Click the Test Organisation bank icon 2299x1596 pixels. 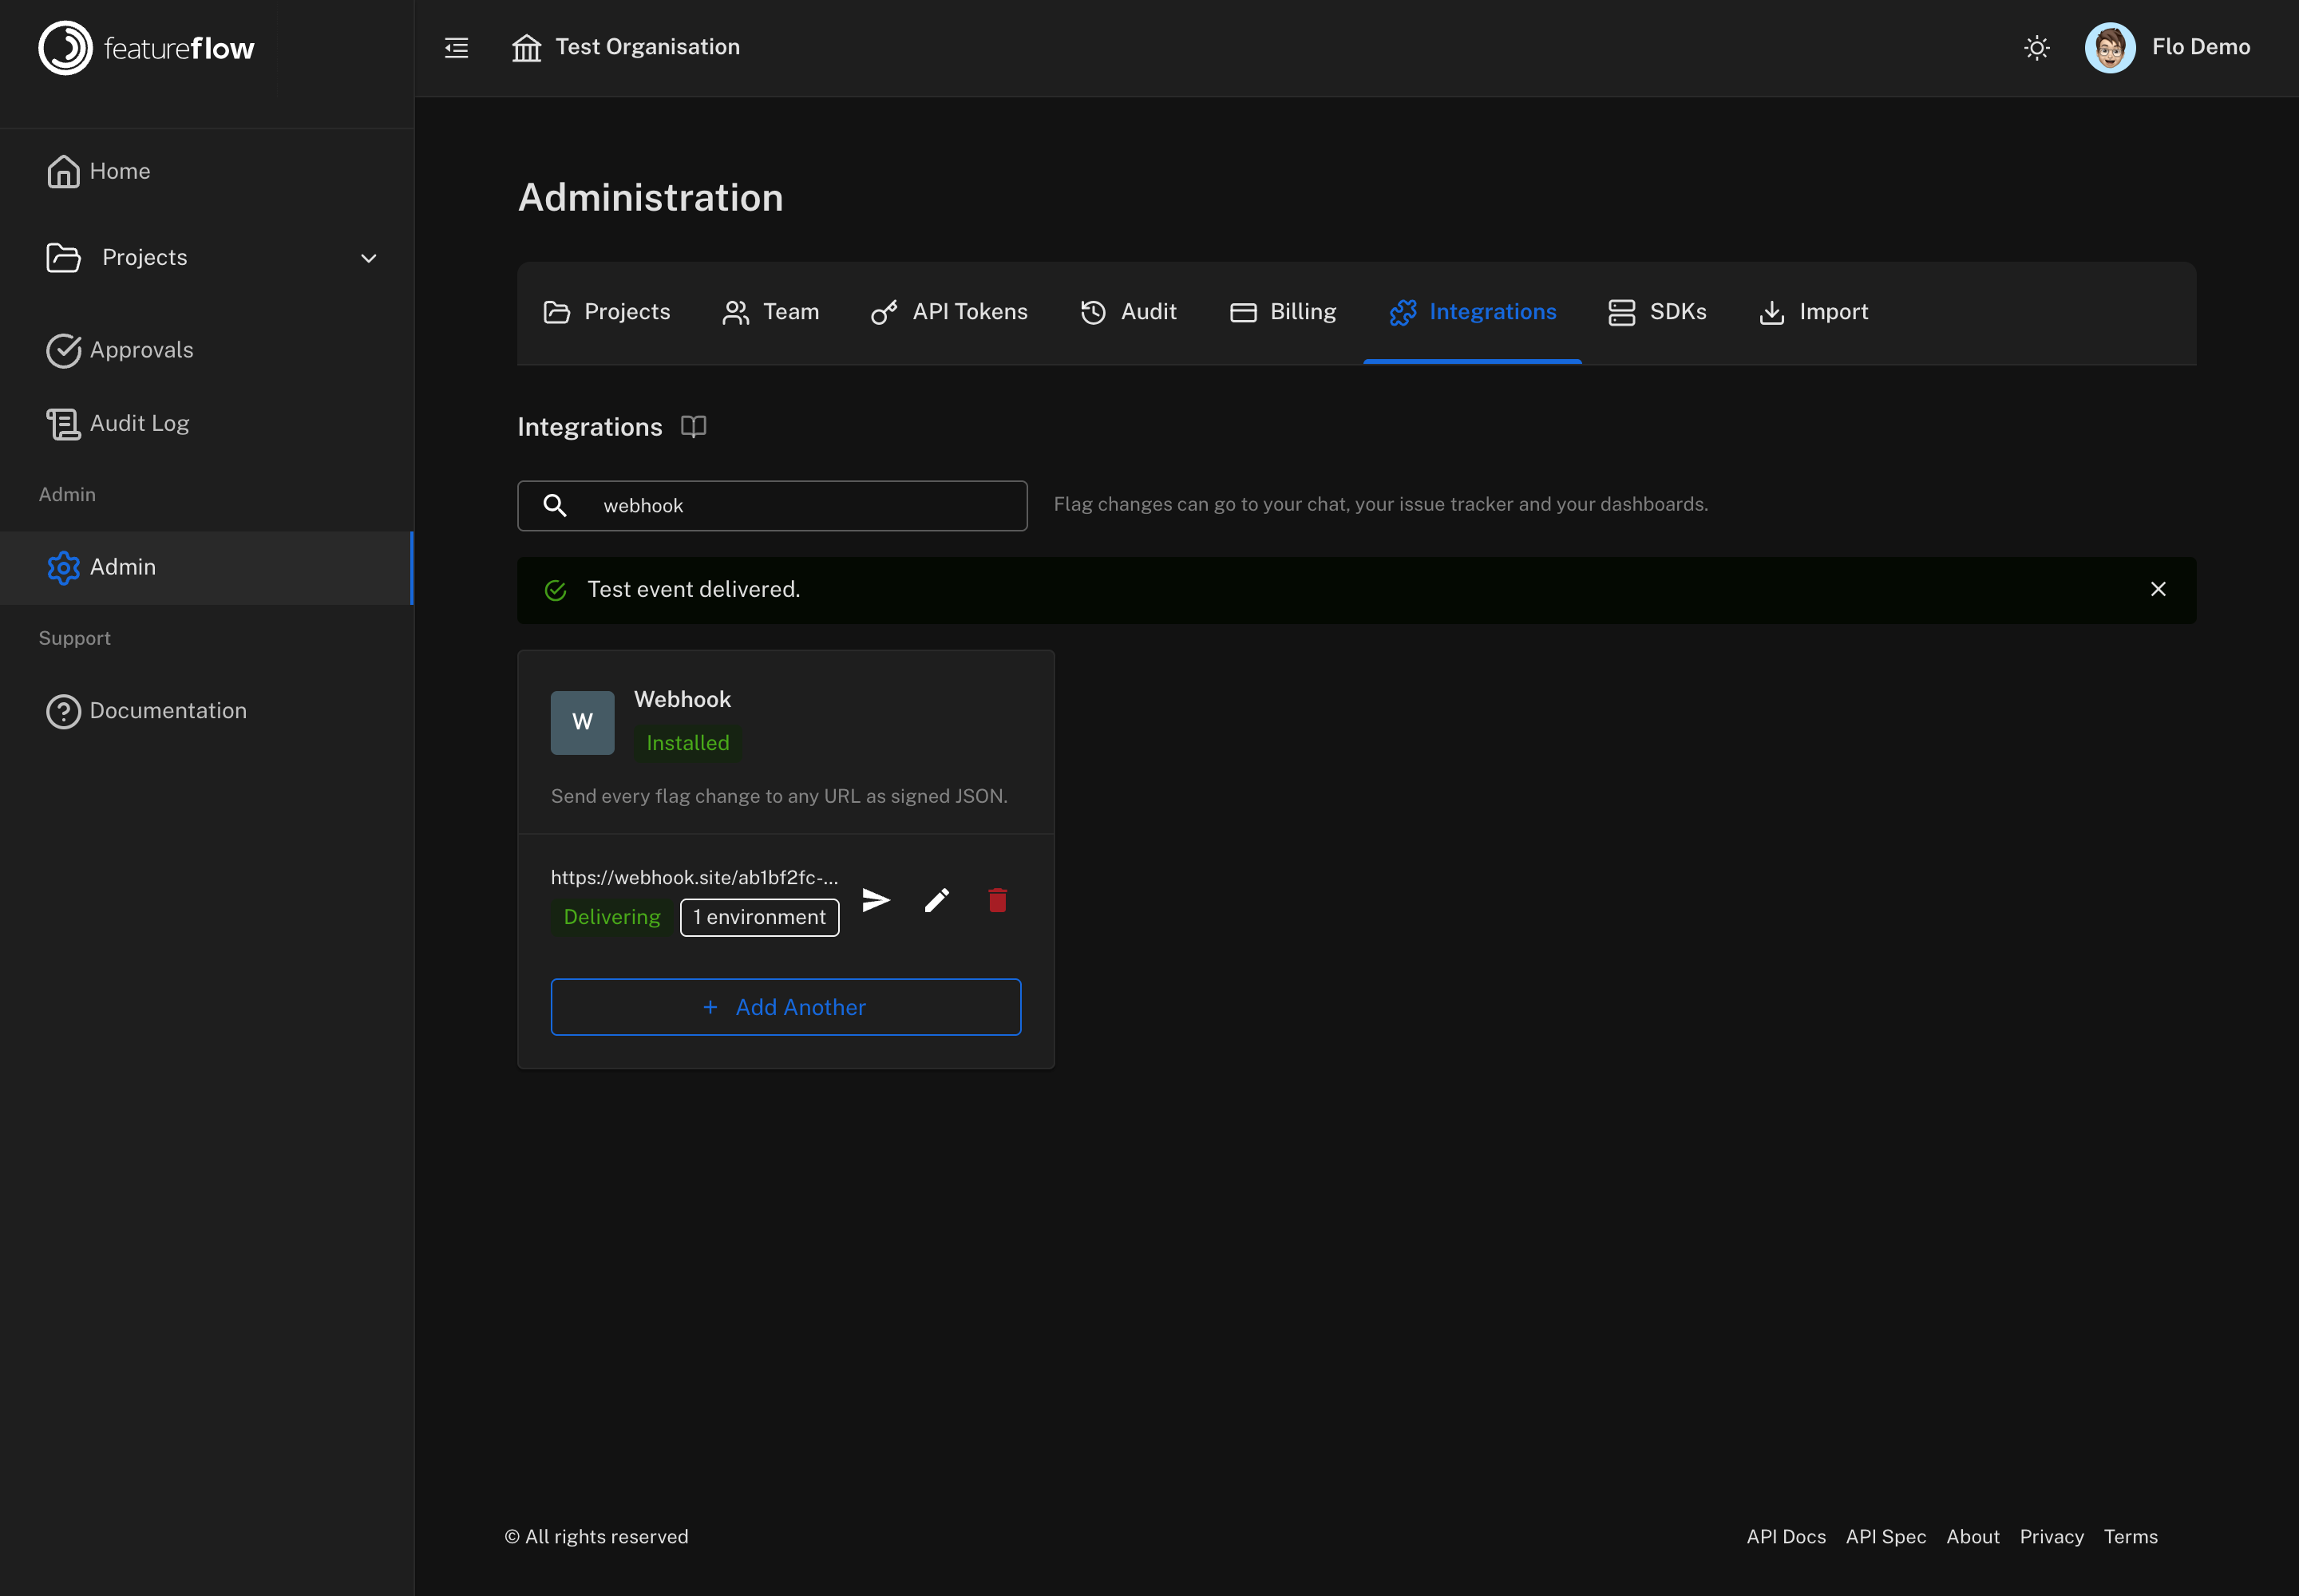tap(526, 47)
